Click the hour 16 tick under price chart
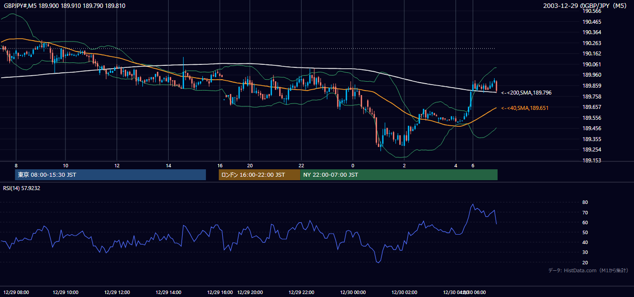This screenshot has width=634, height=297. pos(220,165)
